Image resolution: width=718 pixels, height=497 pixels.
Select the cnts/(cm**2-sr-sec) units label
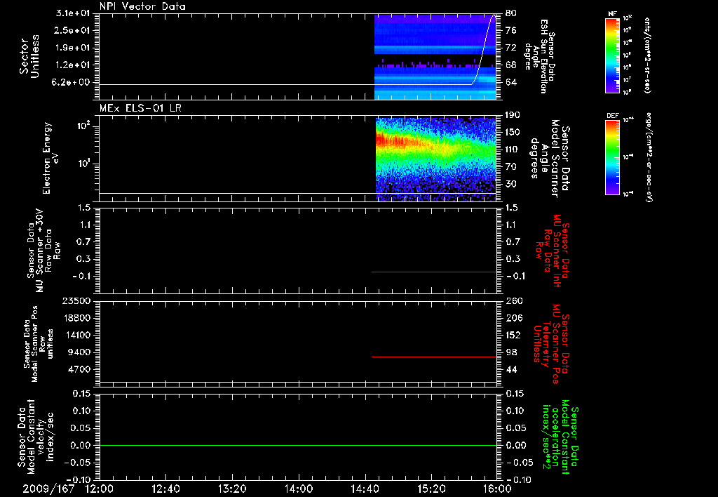647,55
